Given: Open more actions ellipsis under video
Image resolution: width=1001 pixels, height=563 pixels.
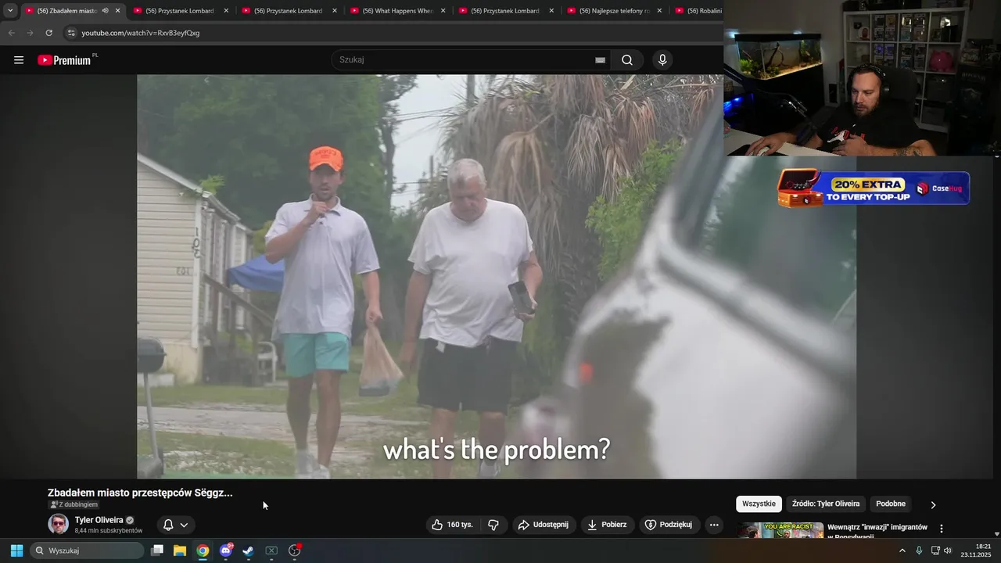Looking at the screenshot, I should coord(714,525).
